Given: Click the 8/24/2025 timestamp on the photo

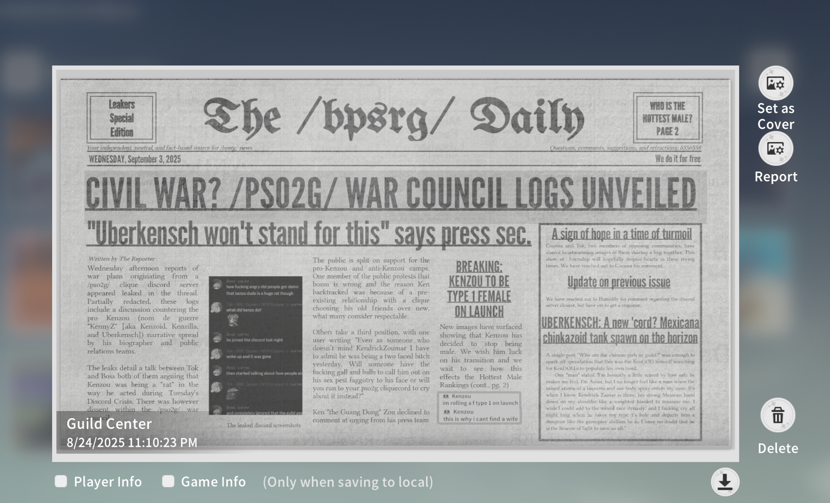Looking at the screenshot, I should pyautogui.click(x=132, y=442).
